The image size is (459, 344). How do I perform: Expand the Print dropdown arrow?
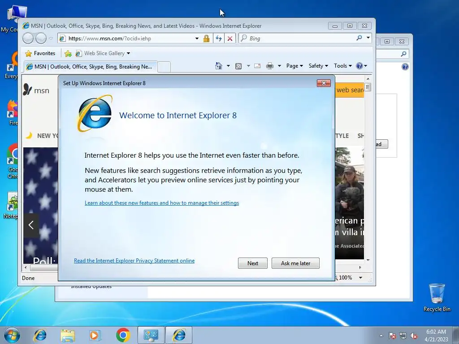point(279,66)
